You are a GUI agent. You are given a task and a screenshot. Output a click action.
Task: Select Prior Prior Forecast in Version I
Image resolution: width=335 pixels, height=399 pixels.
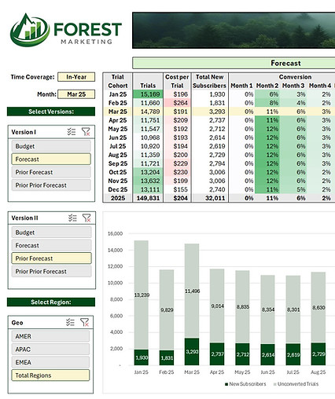coord(51,185)
